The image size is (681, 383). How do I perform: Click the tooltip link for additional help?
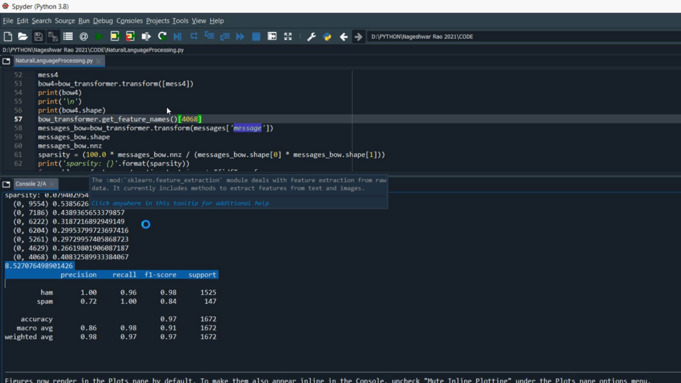point(180,203)
